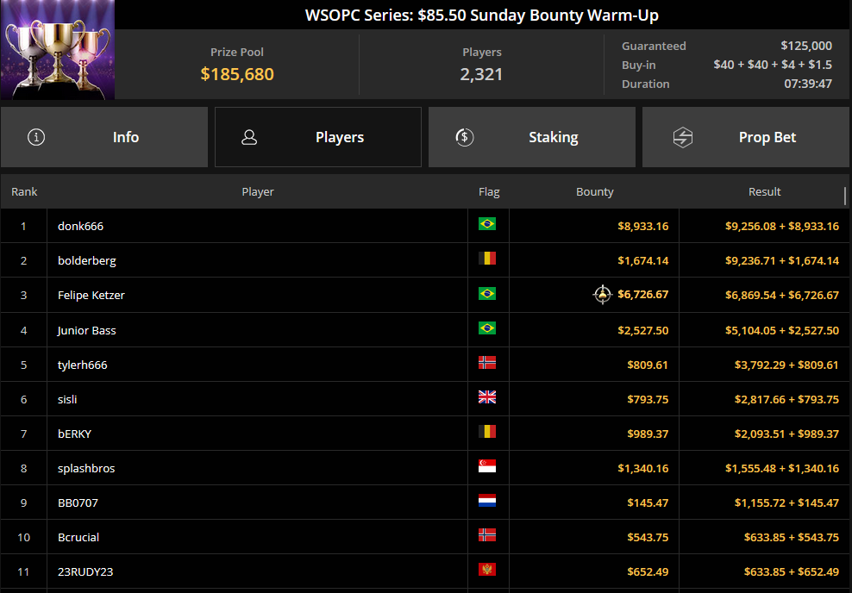Sort by the Bounty column header

(594, 191)
